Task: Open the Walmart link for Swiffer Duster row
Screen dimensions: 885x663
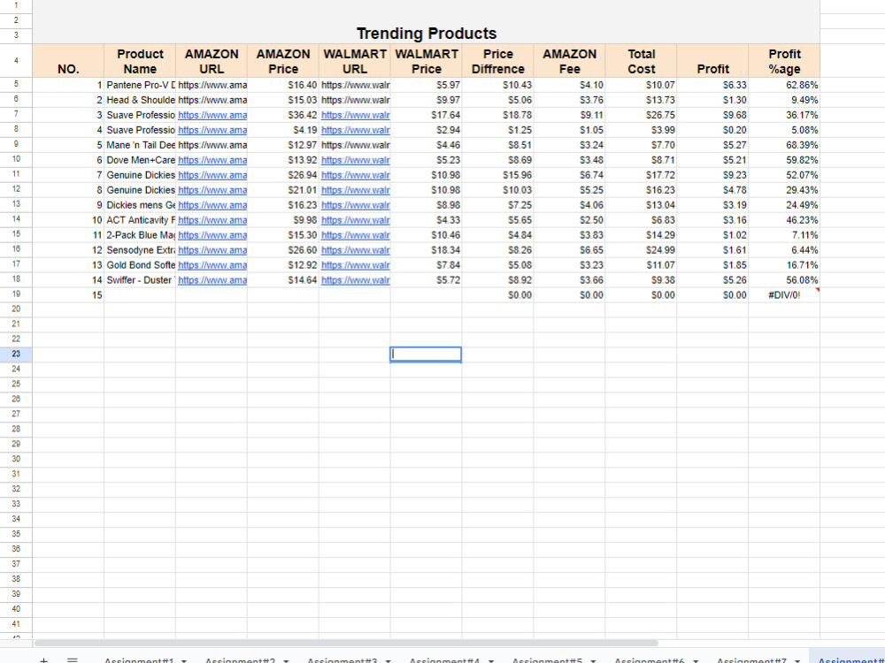Action: click(356, 280)
